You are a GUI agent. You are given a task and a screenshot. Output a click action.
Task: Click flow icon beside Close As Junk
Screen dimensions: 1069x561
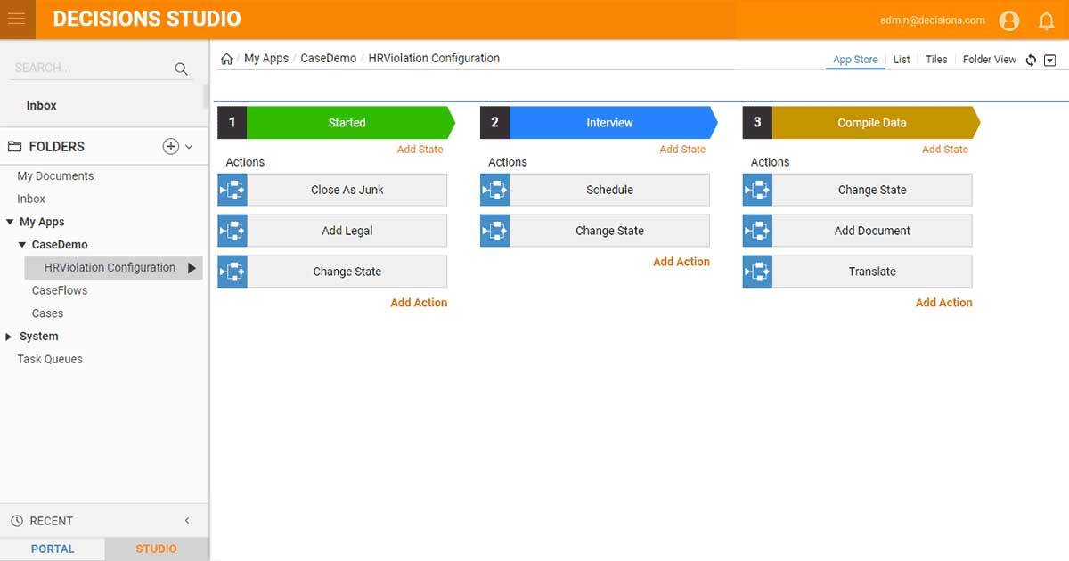[x=233, y=190]
